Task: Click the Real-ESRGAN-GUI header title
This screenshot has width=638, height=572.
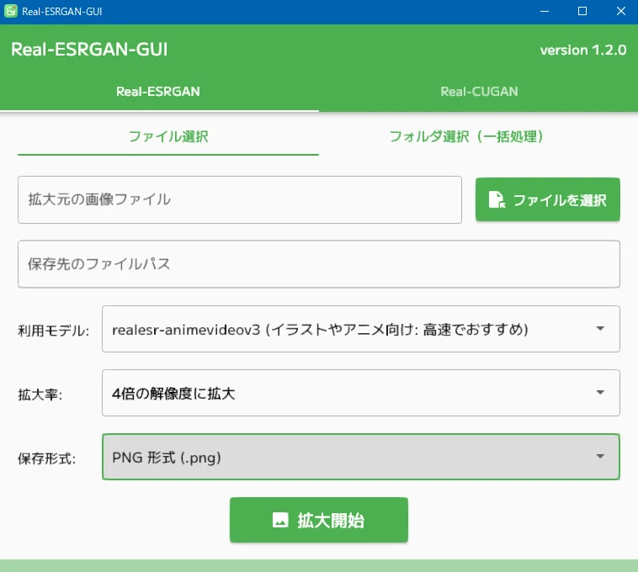Action: (x=89, y=50)
